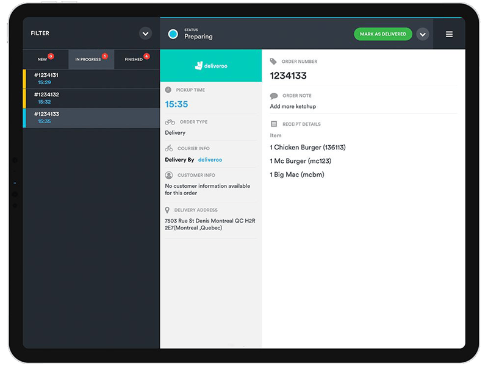
Task: Select order #1234133 at 15:35
Action: tap(91, 118)
